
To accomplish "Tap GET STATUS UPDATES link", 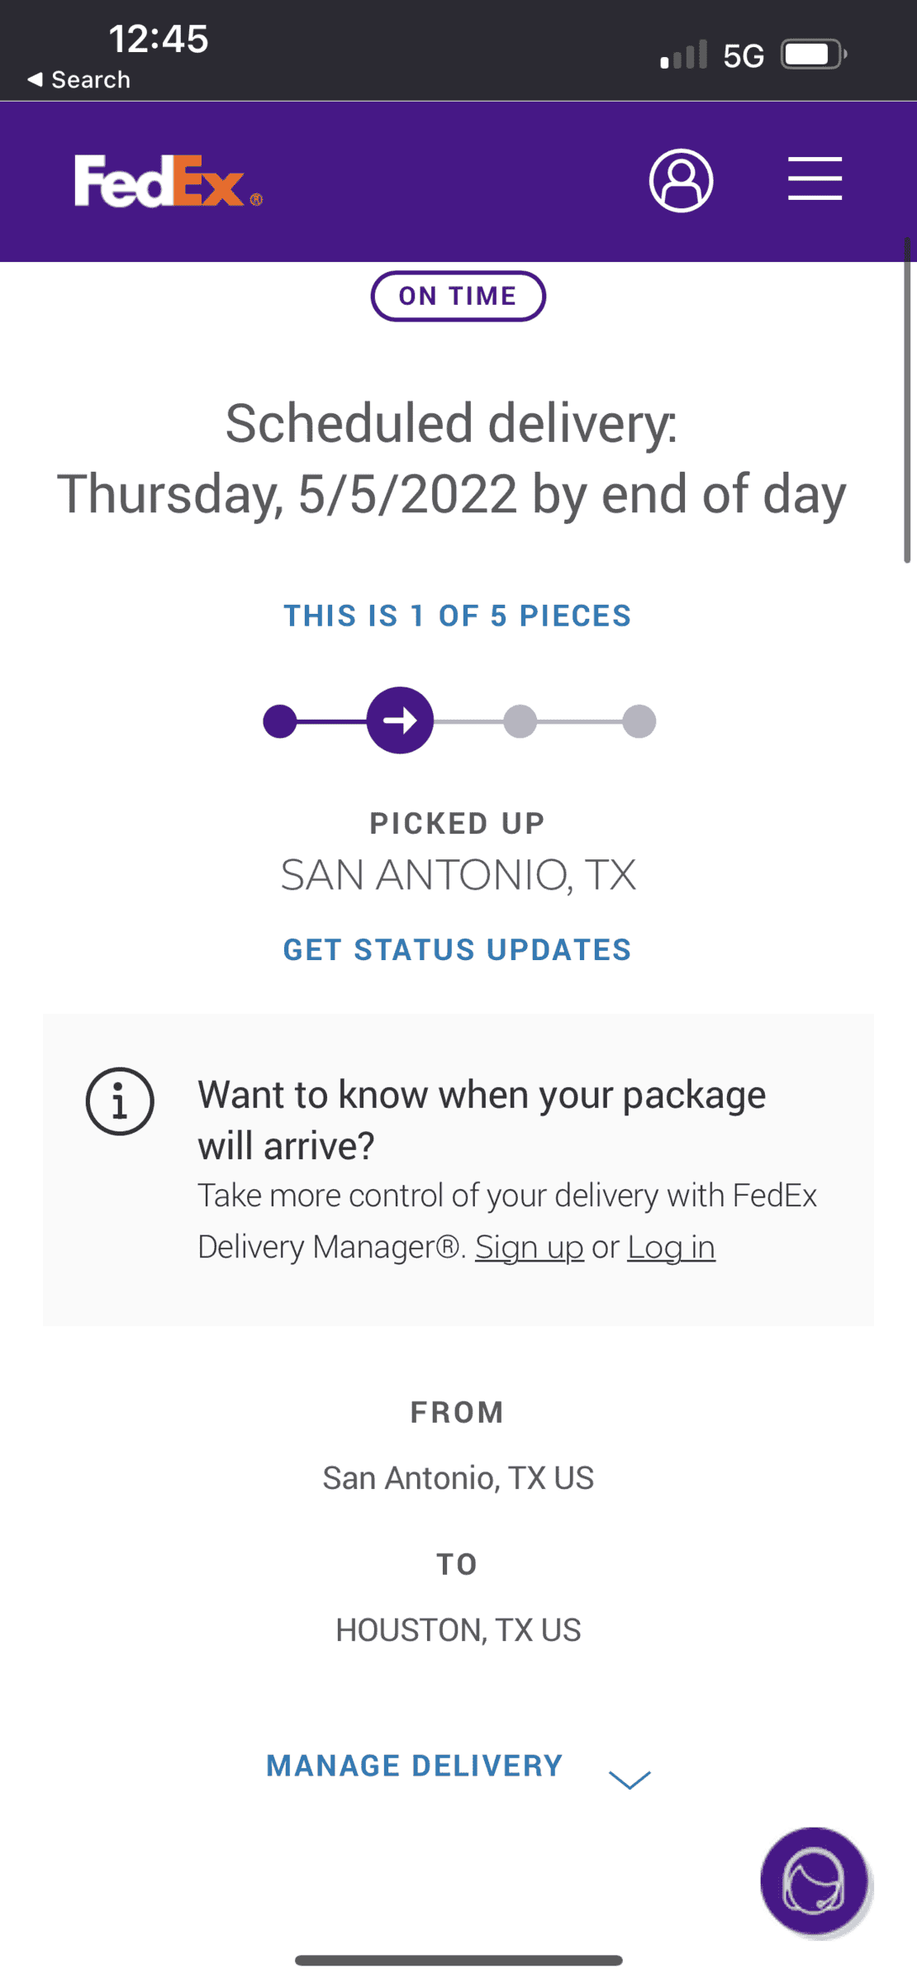I will [x=458, y=950].
